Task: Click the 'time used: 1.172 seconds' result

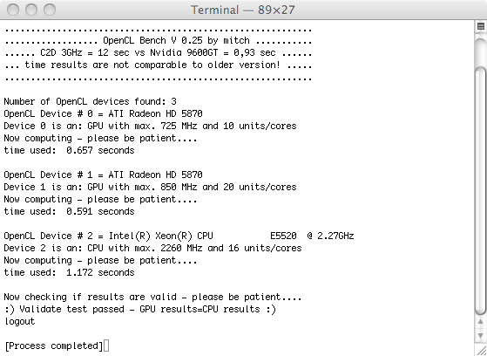Action: click(69, 272)
